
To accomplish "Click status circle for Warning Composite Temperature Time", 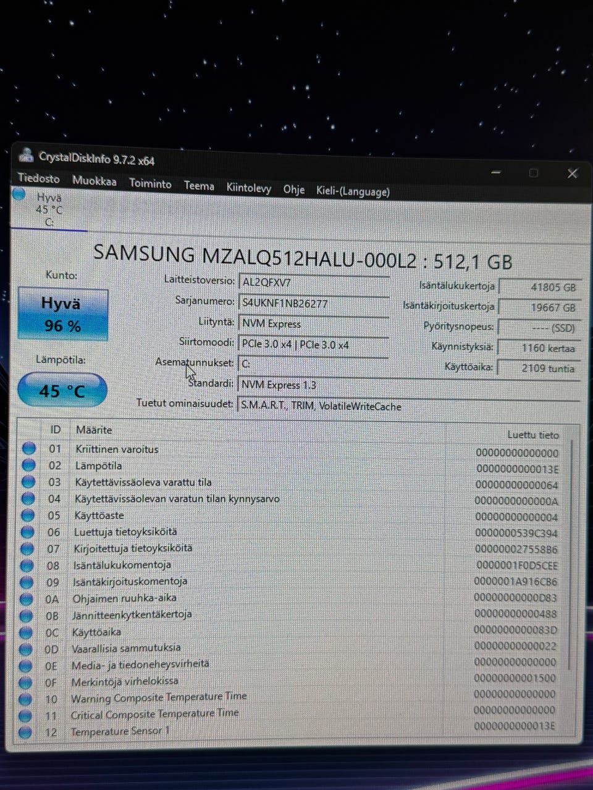I will [25, 699].
